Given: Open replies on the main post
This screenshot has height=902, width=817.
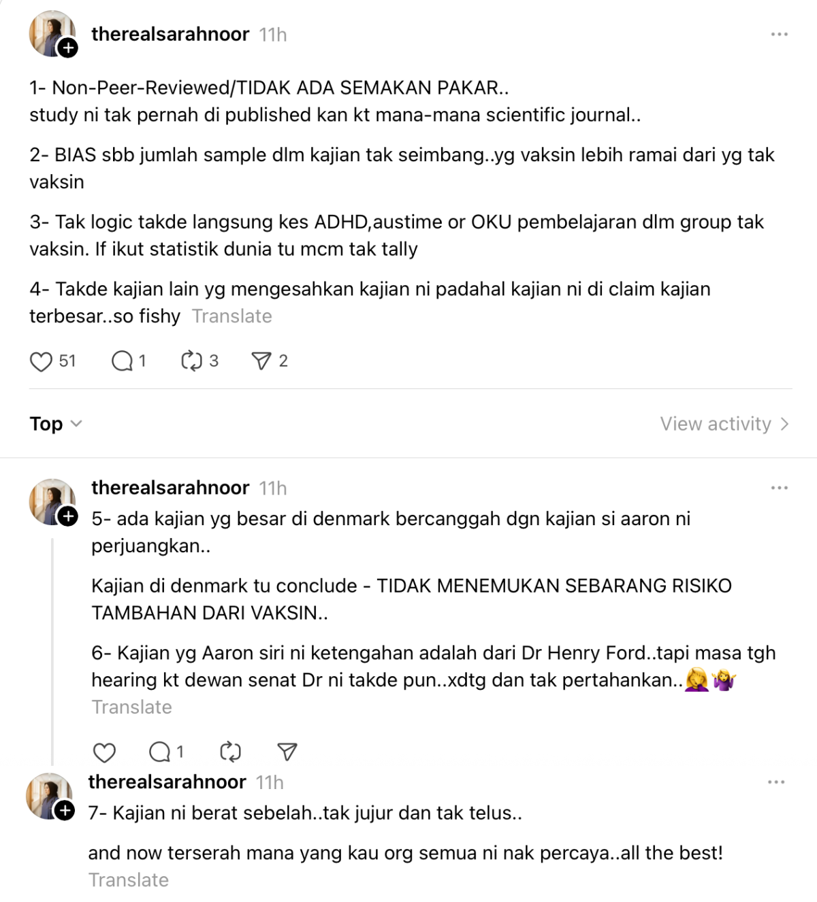Looking at the screenshot, I should pyautogui.click(x=123, y=361).
